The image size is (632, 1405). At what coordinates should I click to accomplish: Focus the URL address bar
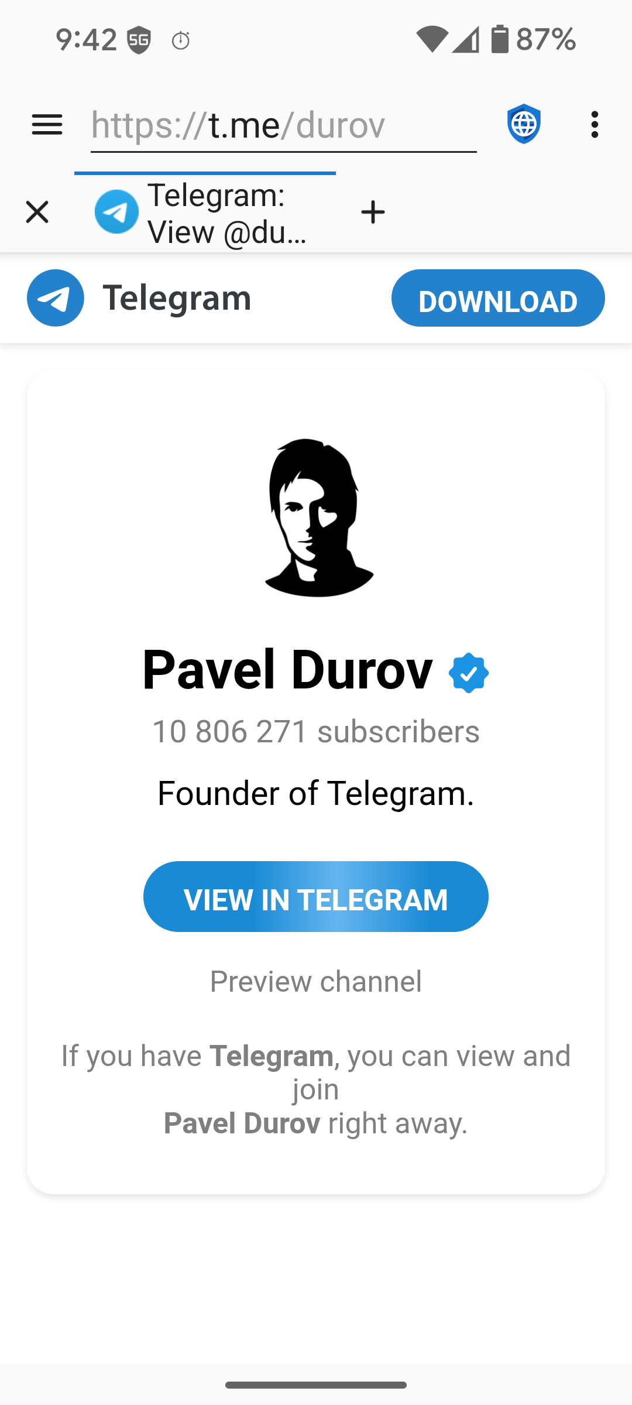tap(284, 125)
